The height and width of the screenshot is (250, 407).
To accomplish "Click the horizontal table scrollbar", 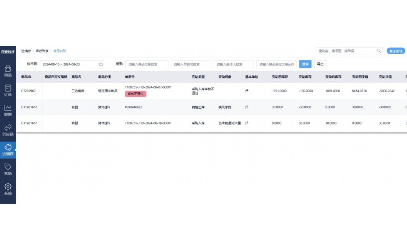I will 211,133.
